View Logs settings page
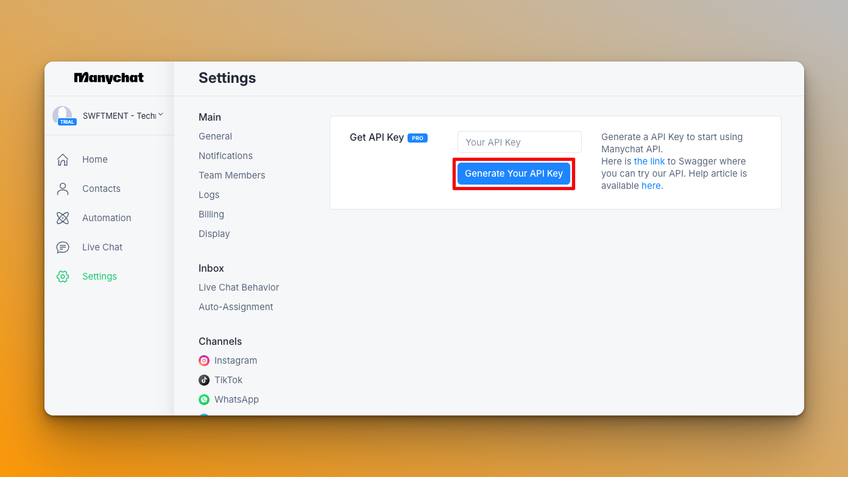848x477 pixels. pyautogui.click(x=209, y=195)
